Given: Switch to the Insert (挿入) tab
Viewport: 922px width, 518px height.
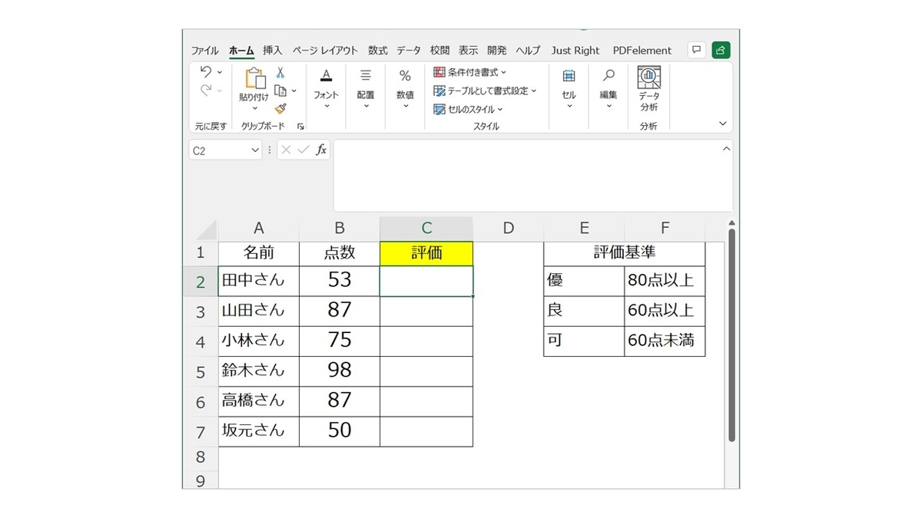Looking at the screenshot, I should coord(273,51).
